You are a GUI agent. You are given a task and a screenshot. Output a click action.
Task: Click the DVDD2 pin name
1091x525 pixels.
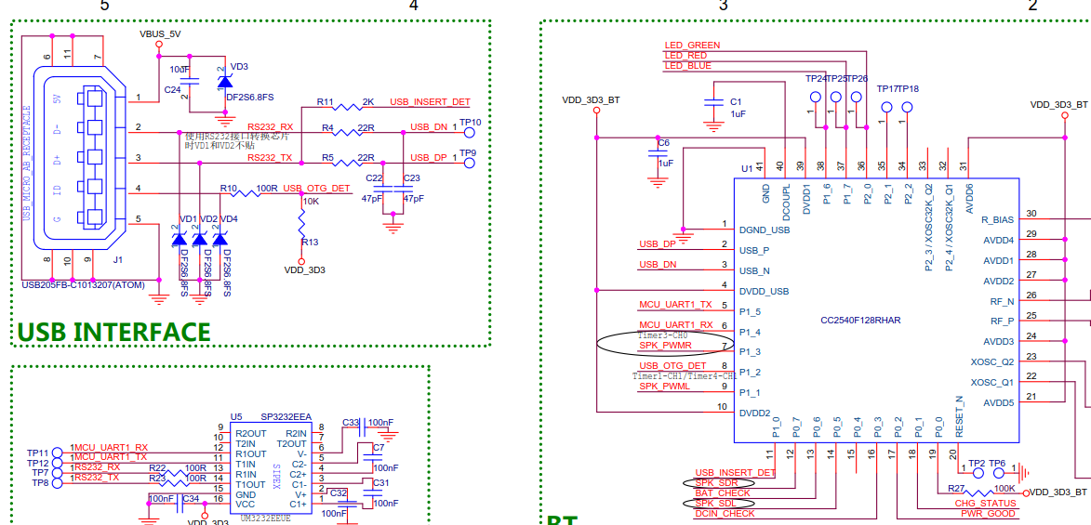coord(755,413)
